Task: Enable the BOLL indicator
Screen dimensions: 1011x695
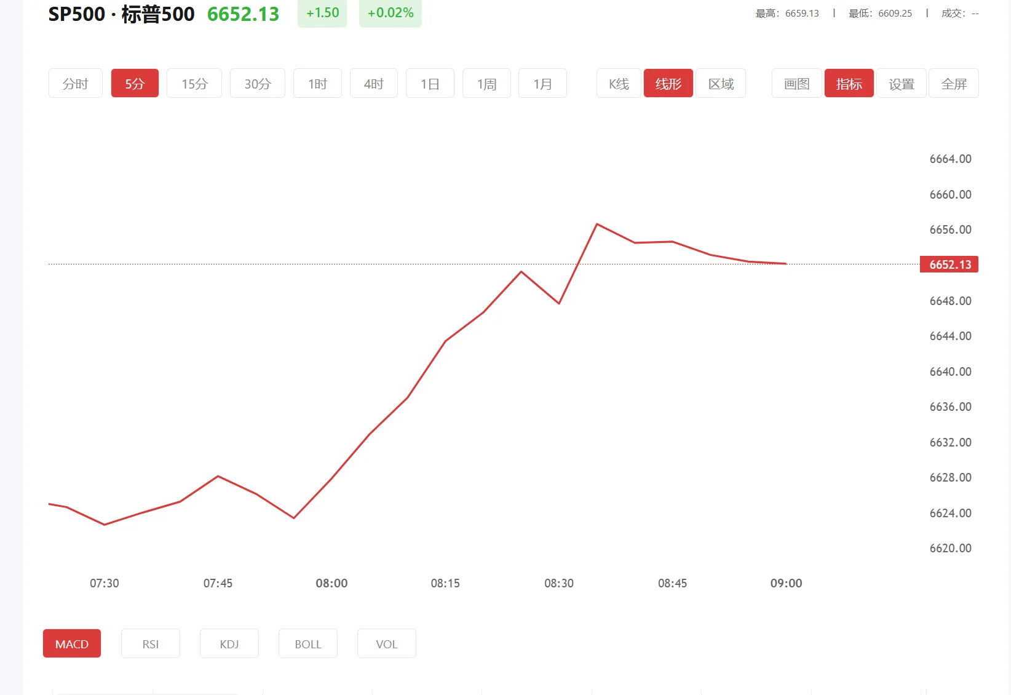Action: (307, 643)
